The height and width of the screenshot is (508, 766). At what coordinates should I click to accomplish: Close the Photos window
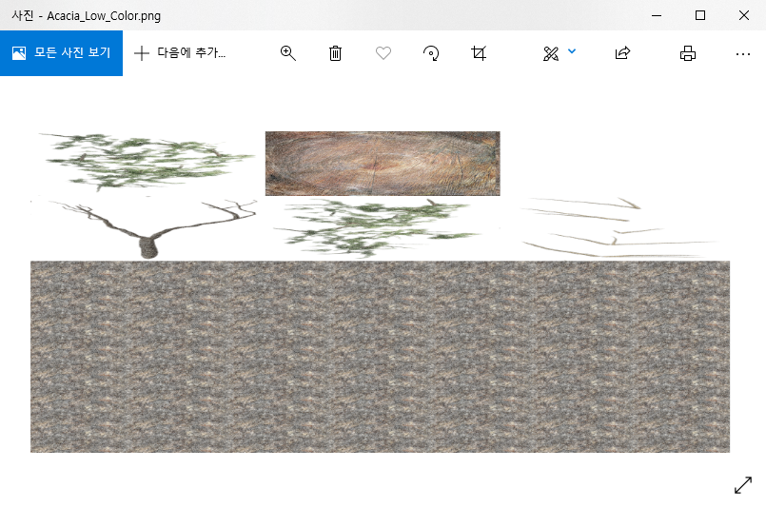coord(743,15)
